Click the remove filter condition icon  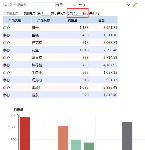coord(5,5)
